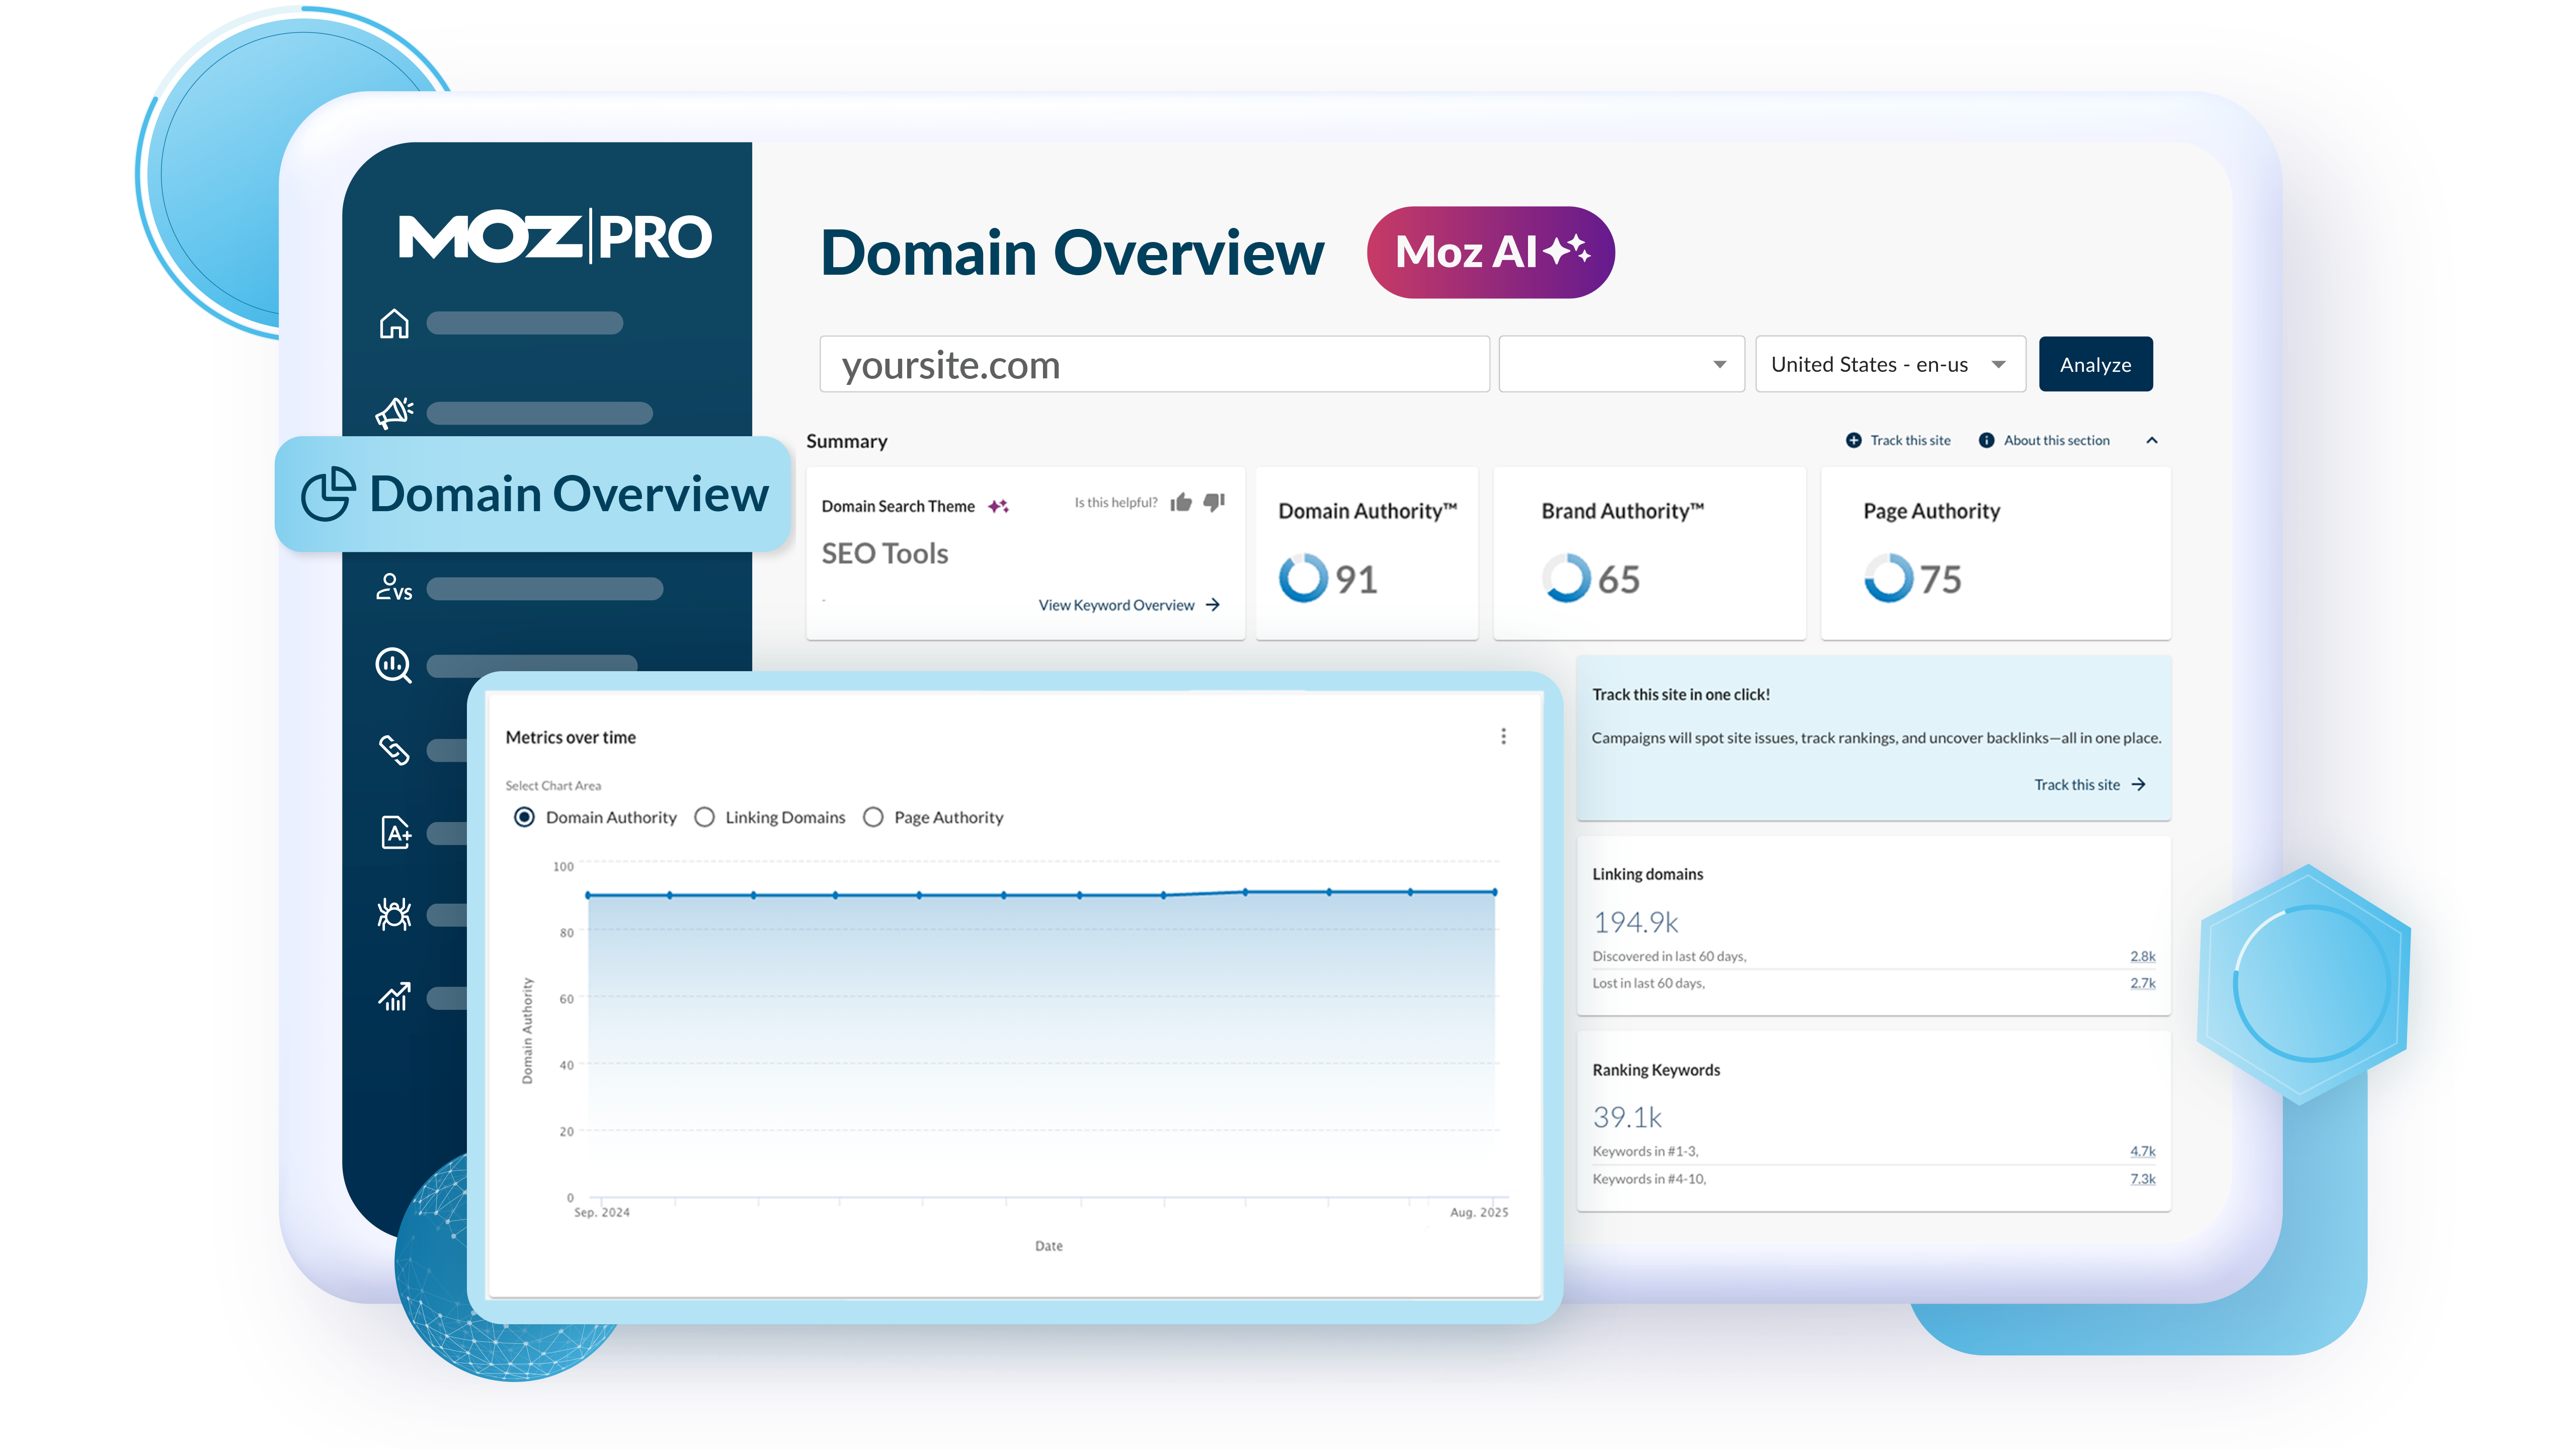Click the thumbs down icon
Screen dimensions: 2576x1449
pos(1214,502)
